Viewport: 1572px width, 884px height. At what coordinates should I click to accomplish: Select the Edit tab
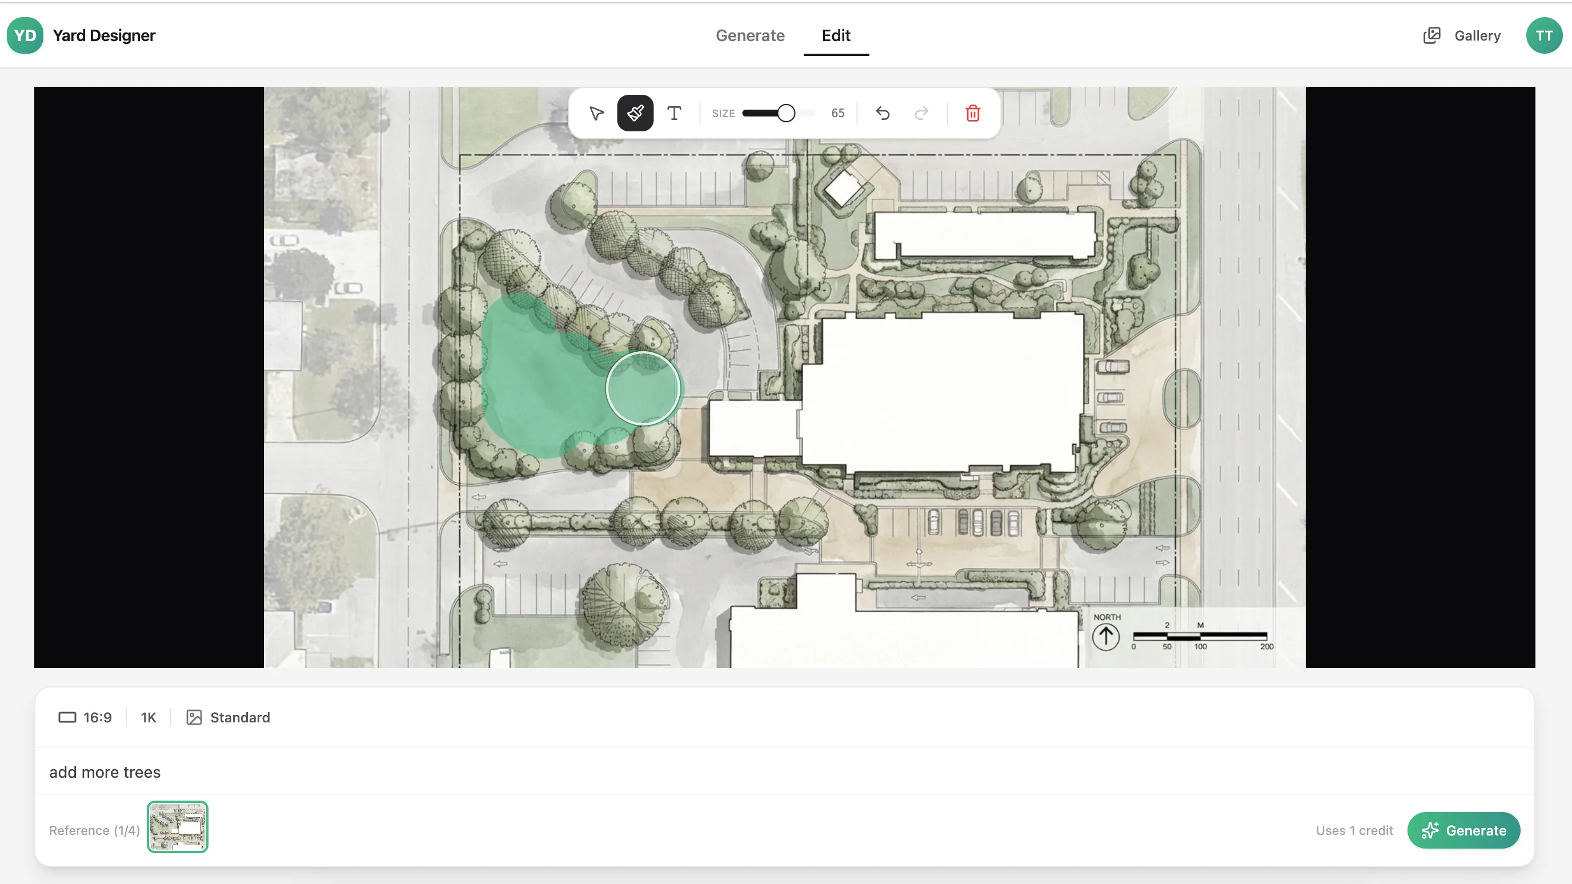pyautogui.click(x=836, y=35)
